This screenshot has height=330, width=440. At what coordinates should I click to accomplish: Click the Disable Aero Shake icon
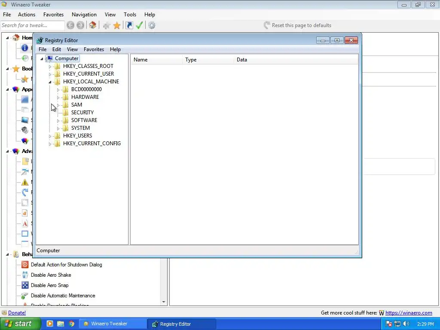pos(25,275)
